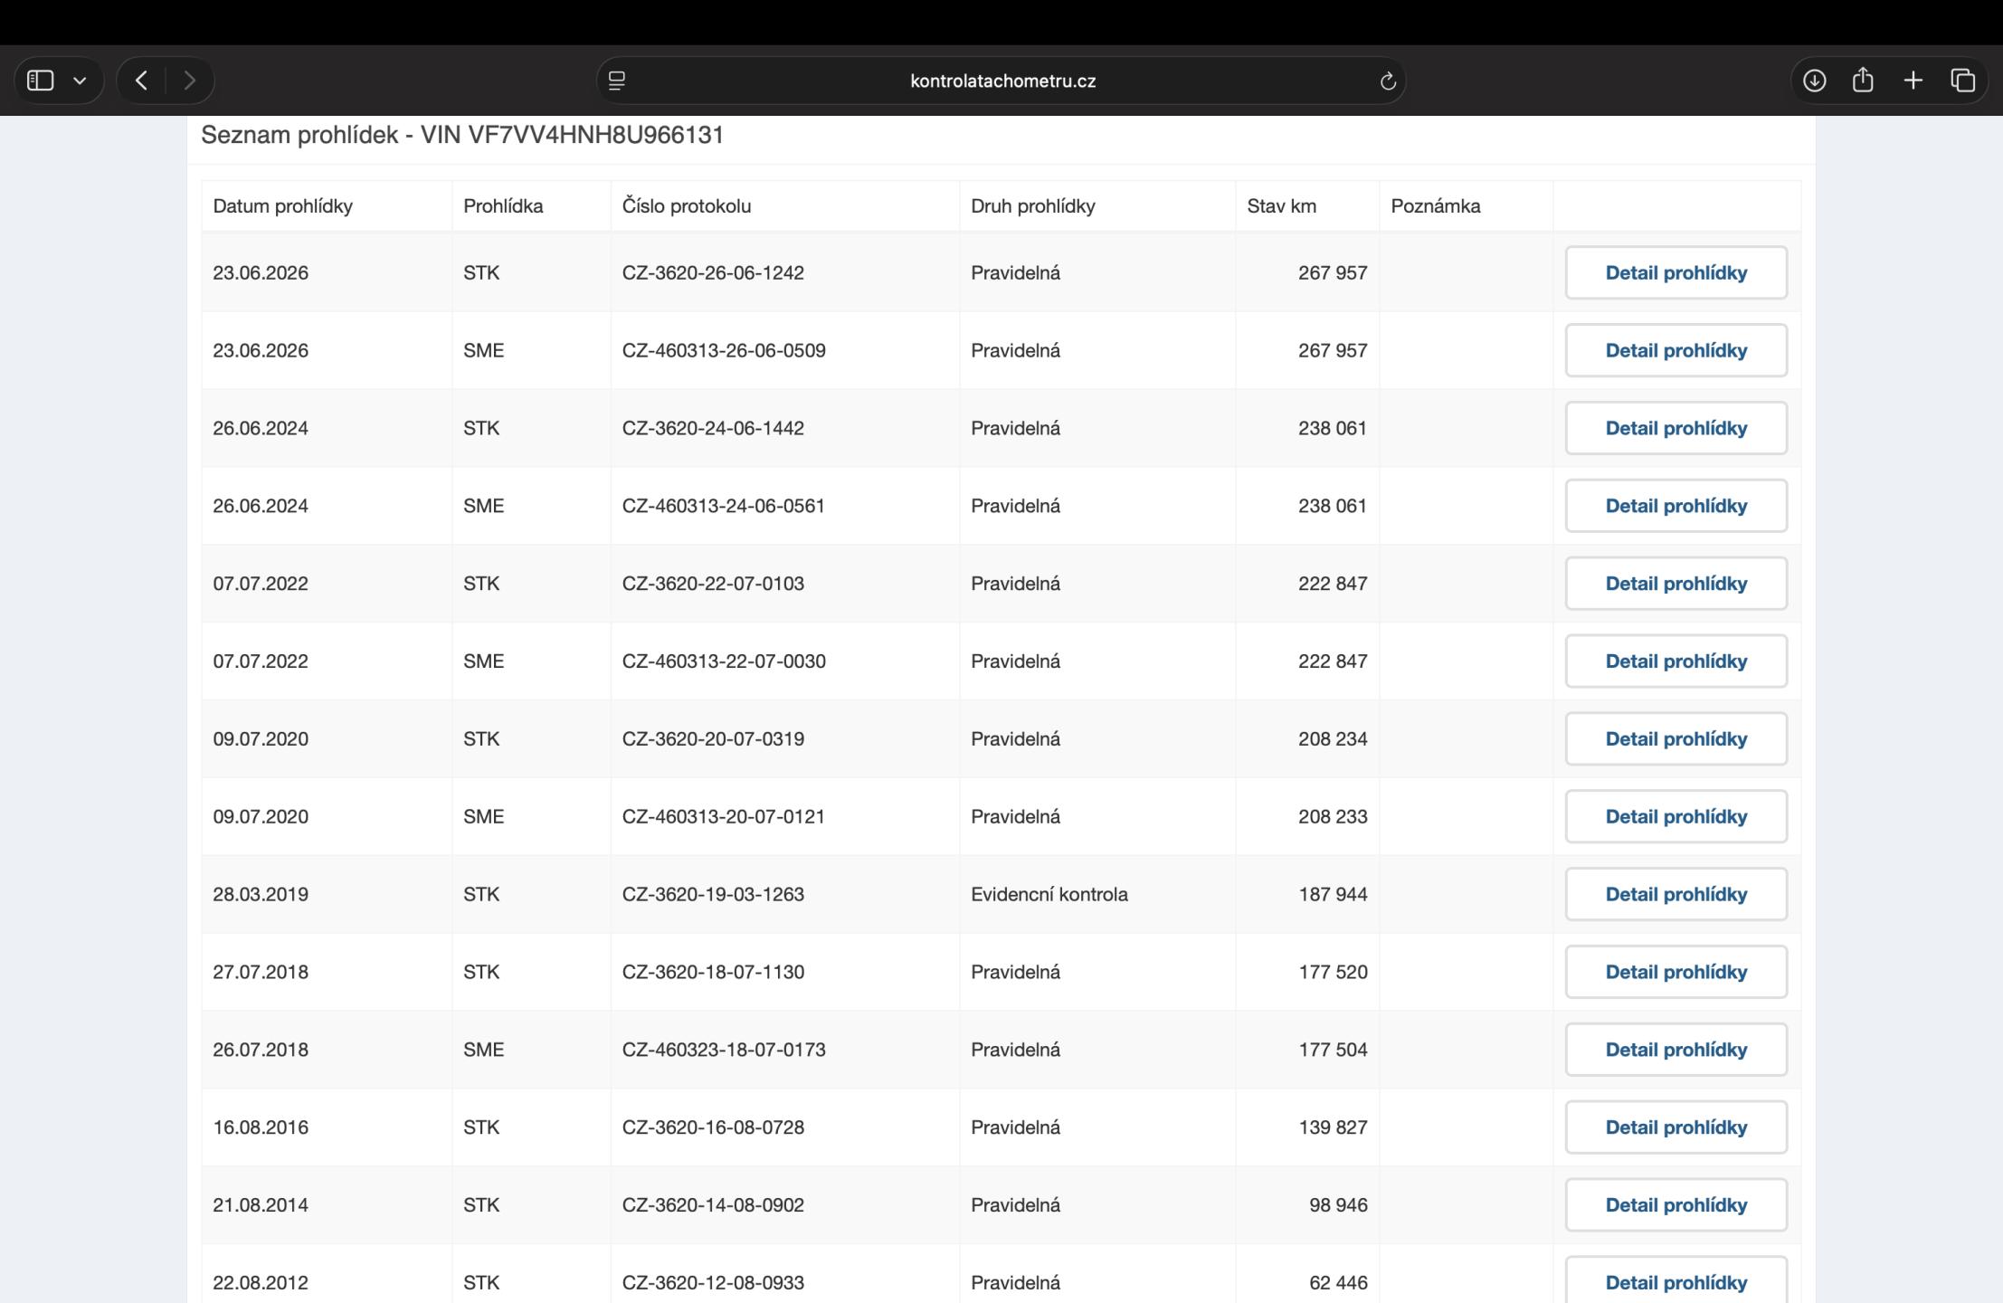Click the date 28.03.2019
This screenshot has height=1303, width=2003.
pos(261,894)
